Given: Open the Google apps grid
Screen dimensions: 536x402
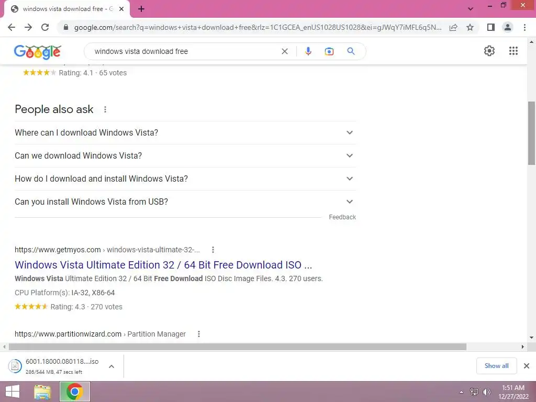Looking at the screenshot, I should point(513,51).
